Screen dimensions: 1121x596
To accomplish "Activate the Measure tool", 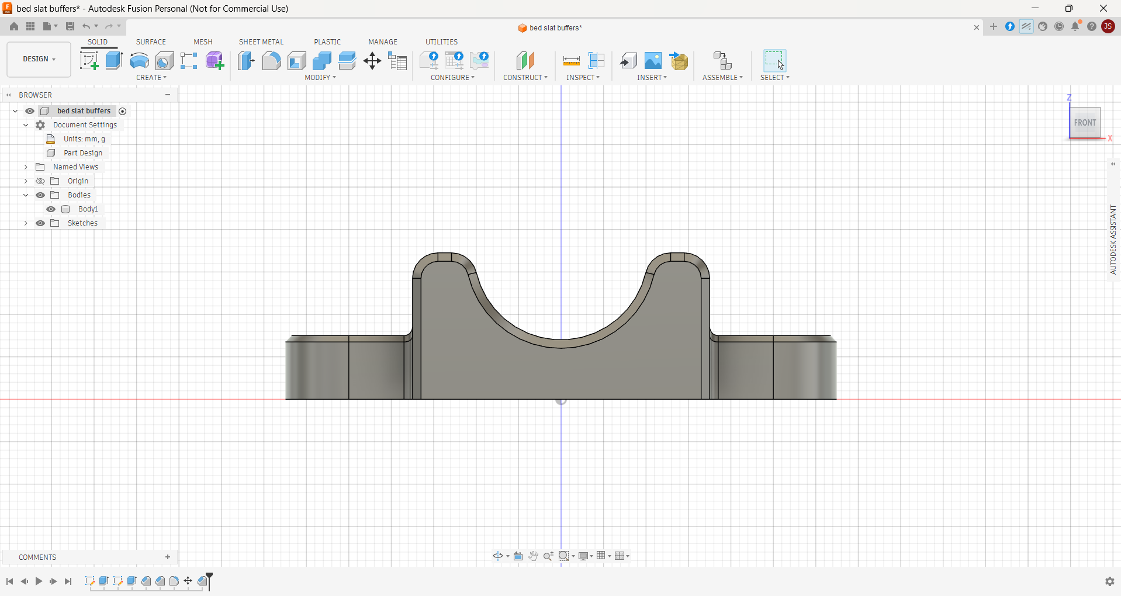I will coord(571,61).
